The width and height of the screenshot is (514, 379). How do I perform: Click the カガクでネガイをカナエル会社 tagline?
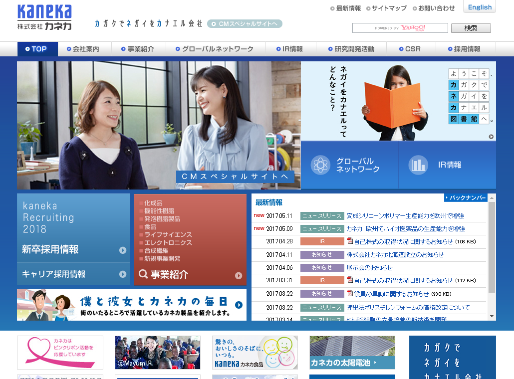149,23
